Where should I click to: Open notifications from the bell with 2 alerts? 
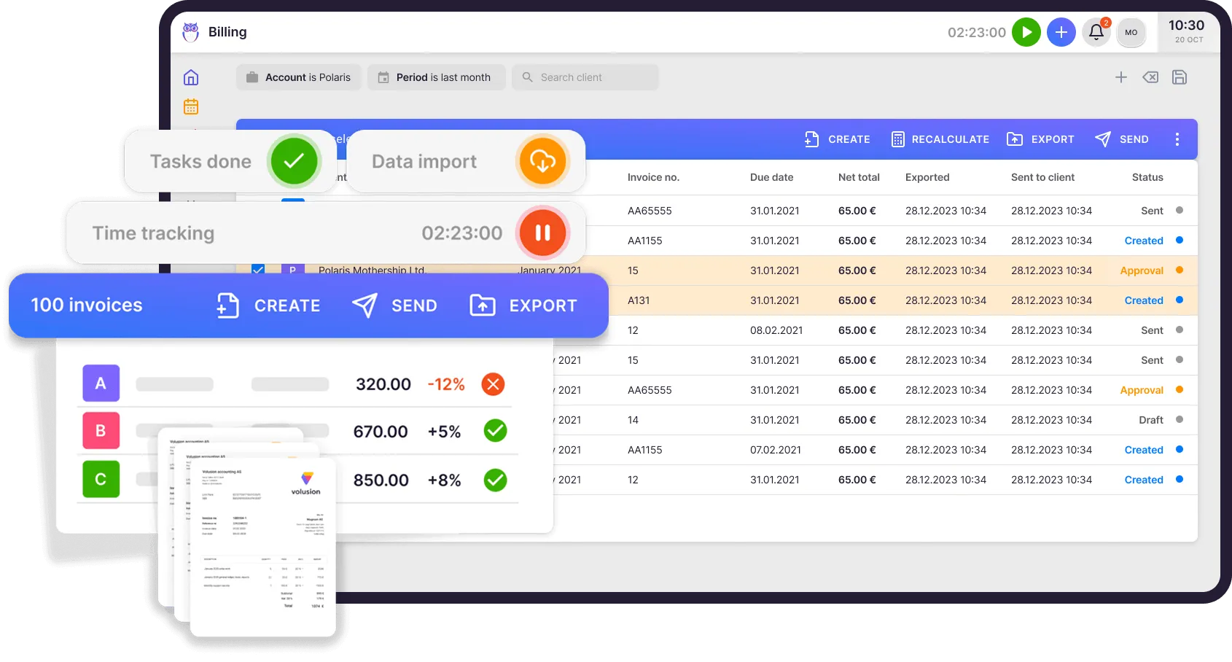[x=1096, y=32]
